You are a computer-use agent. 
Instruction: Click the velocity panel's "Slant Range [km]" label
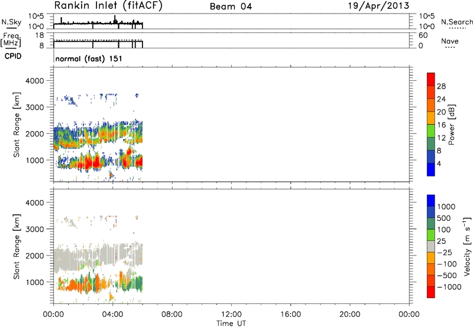point(17,246)
